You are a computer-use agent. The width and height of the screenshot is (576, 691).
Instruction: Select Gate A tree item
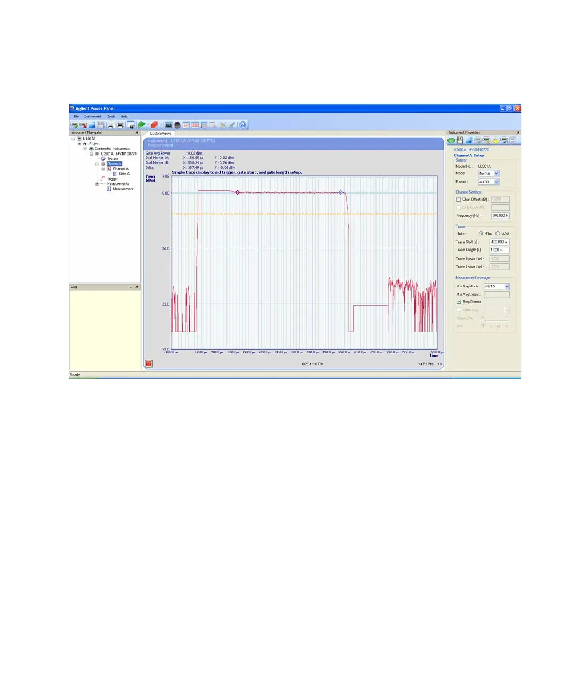click(x=124, y=174)
